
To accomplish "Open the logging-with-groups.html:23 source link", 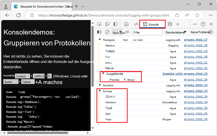I will [185, 74].
